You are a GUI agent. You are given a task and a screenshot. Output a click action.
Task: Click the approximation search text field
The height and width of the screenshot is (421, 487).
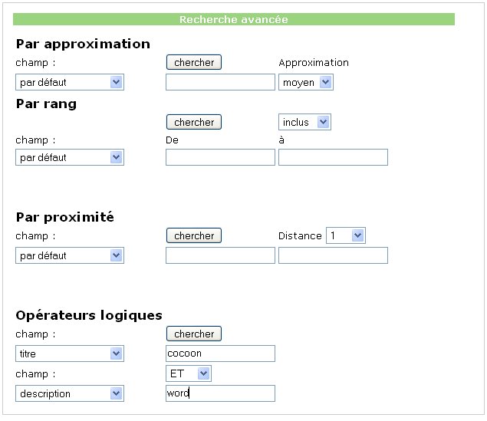220,82
